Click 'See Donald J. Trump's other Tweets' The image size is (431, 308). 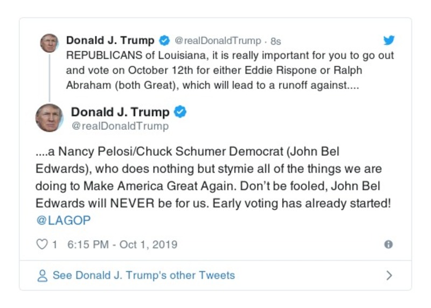143,275
